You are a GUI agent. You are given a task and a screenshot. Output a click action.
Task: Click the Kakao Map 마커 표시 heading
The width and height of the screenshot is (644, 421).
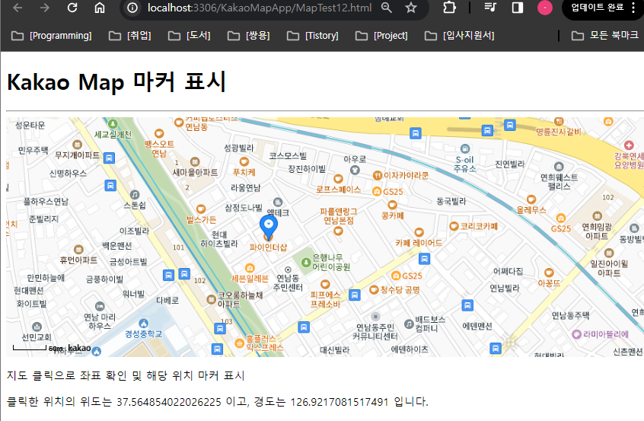point(116,81)
